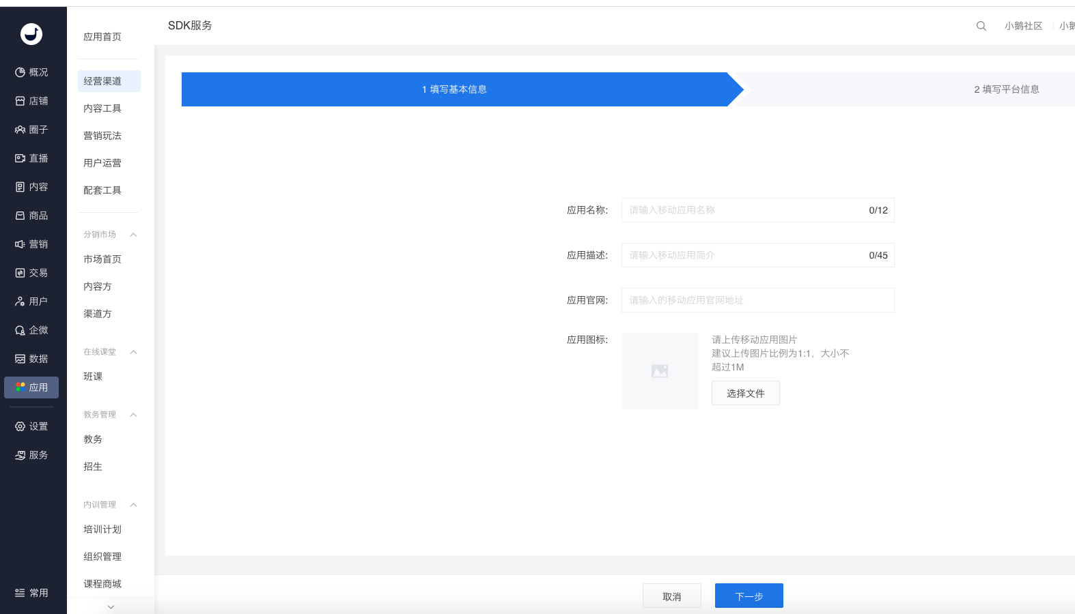Open the 交易 transaction icon
This screenshot has width=1075, height=614.
coord(20,273)
